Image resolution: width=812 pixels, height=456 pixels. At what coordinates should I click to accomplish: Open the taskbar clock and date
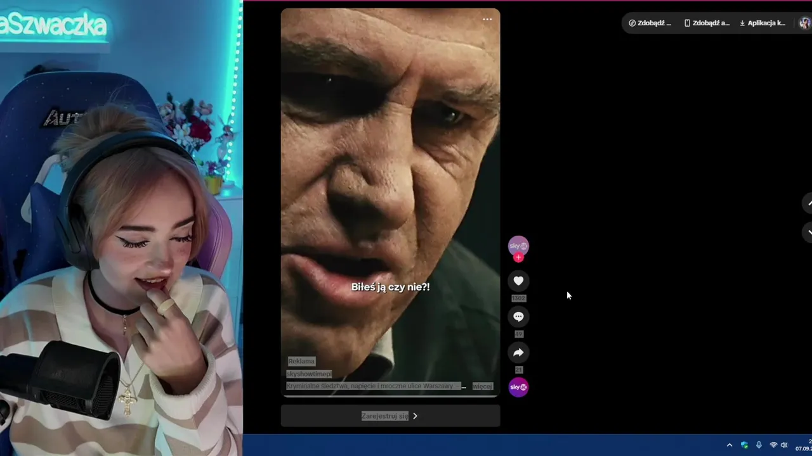pyautogui.click(x=804, y=445)
